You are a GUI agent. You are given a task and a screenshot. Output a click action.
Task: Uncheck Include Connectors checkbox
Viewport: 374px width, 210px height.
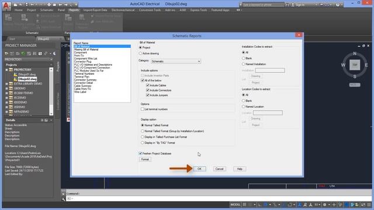[148, 90]
